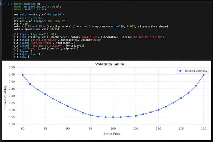Click the '# Volatility Smile' comment
The width and height of the screenshot is (213, 142).
tap(28, 18)
